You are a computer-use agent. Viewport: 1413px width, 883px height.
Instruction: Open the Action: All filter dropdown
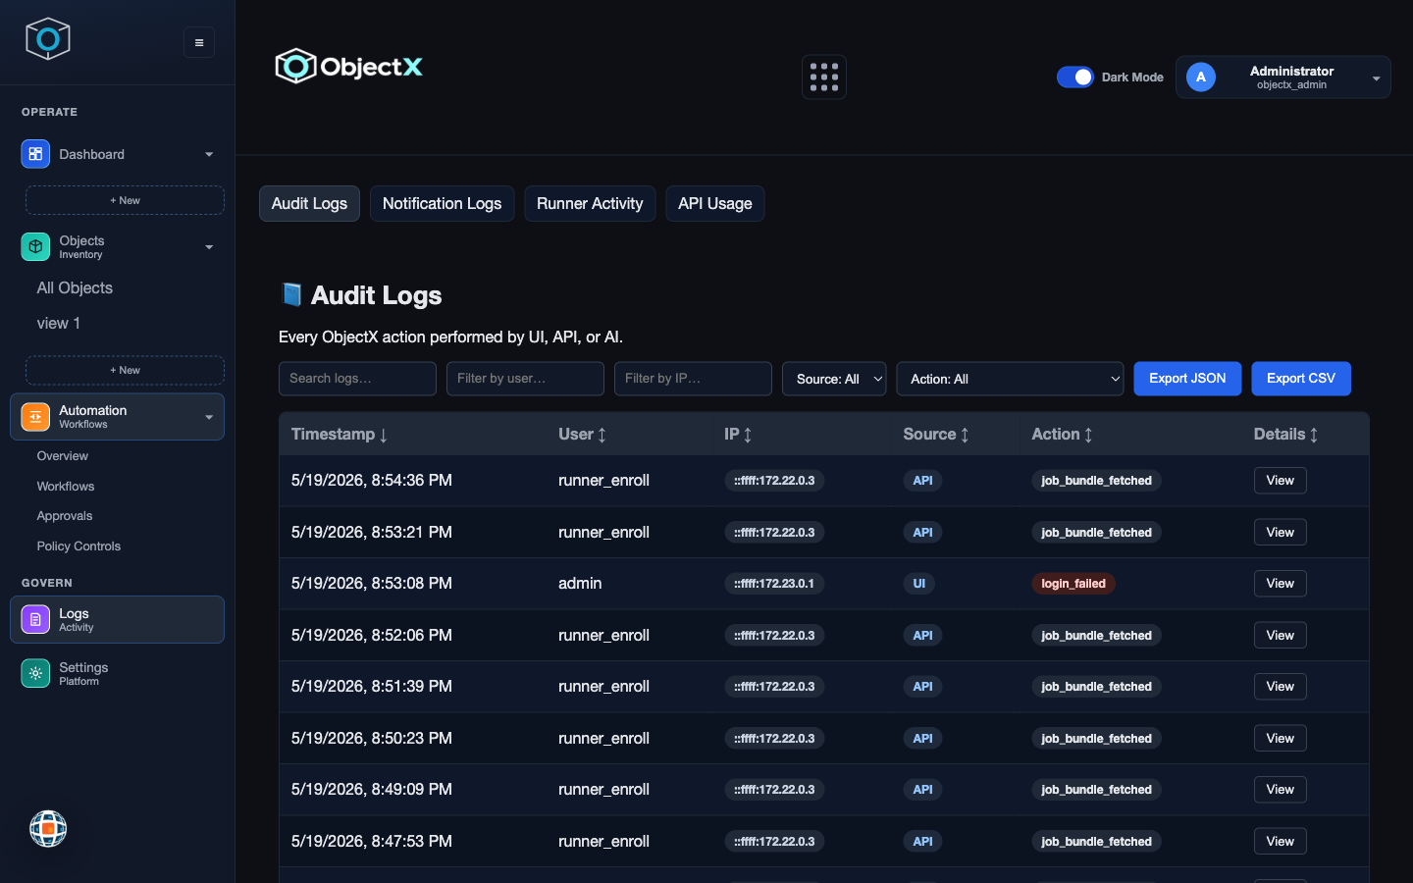(x=1010, y=379)
